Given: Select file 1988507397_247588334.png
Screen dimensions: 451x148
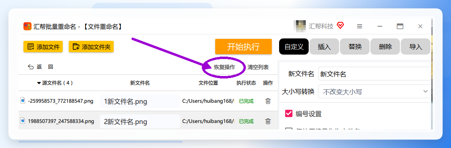Looking at the screenshot, I should pyautogui.click(x=61, y=121).
